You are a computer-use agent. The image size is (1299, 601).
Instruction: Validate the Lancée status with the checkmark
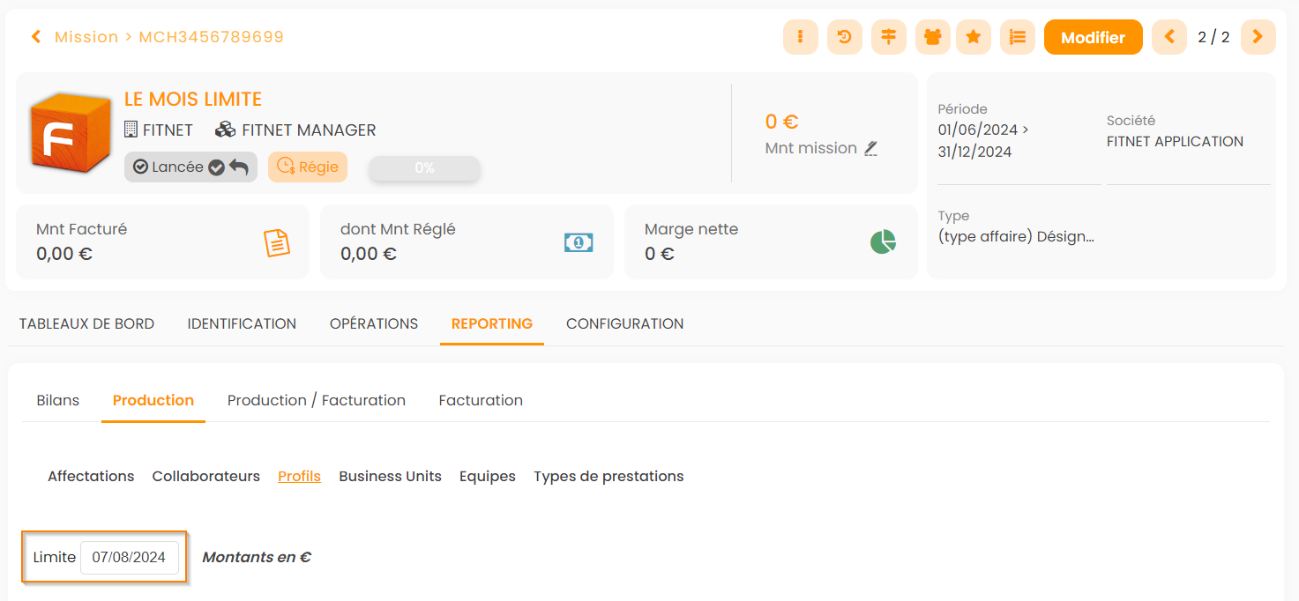pyautogui.click(x=216, y=167)
